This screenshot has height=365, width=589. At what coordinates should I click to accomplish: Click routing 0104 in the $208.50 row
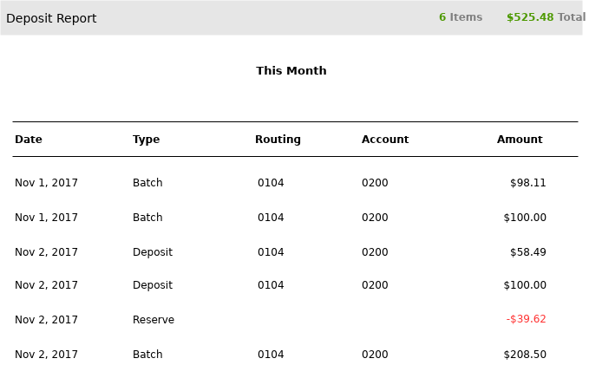(271, 355)
